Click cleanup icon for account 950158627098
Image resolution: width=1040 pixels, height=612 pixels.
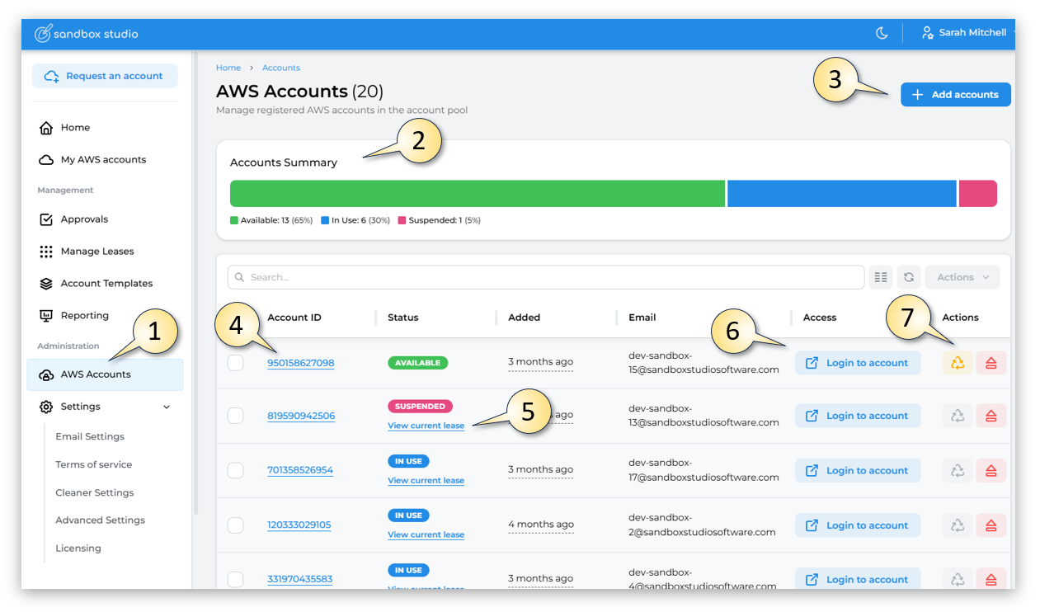coord(958,363)
